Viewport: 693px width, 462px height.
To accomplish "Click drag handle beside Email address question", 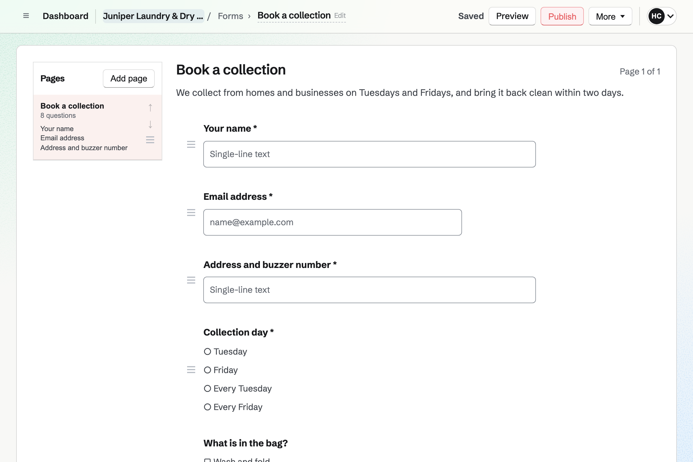I will point(191,213).
